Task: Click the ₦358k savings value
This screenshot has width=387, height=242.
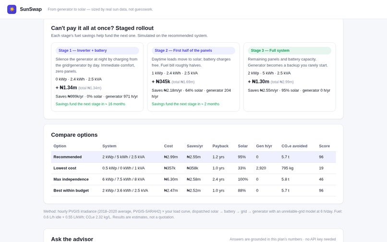Action: pyautogui.click(x=193, y=168)
